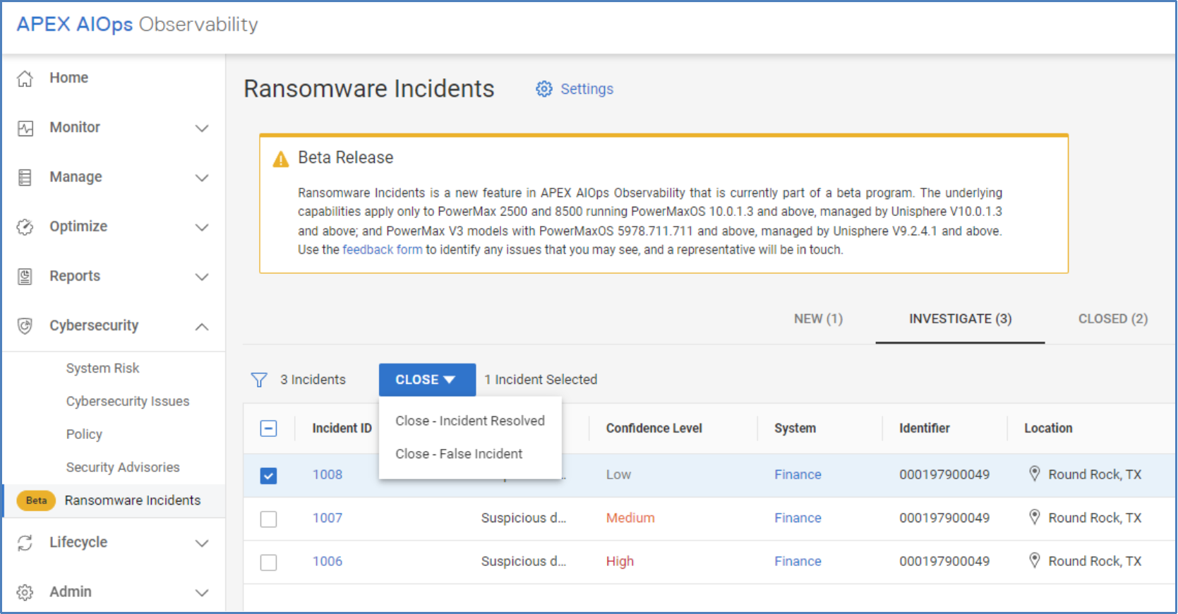The height and width of the screenshot is (614, 1178).
Task: Click location pin icon in row 1007
Action: tap(1035, 517)
